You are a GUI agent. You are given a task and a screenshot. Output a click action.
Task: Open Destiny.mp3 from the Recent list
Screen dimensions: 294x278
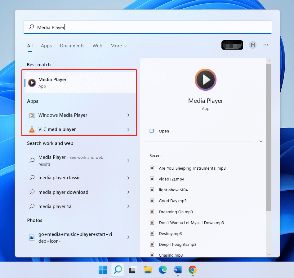coord(171,233)
